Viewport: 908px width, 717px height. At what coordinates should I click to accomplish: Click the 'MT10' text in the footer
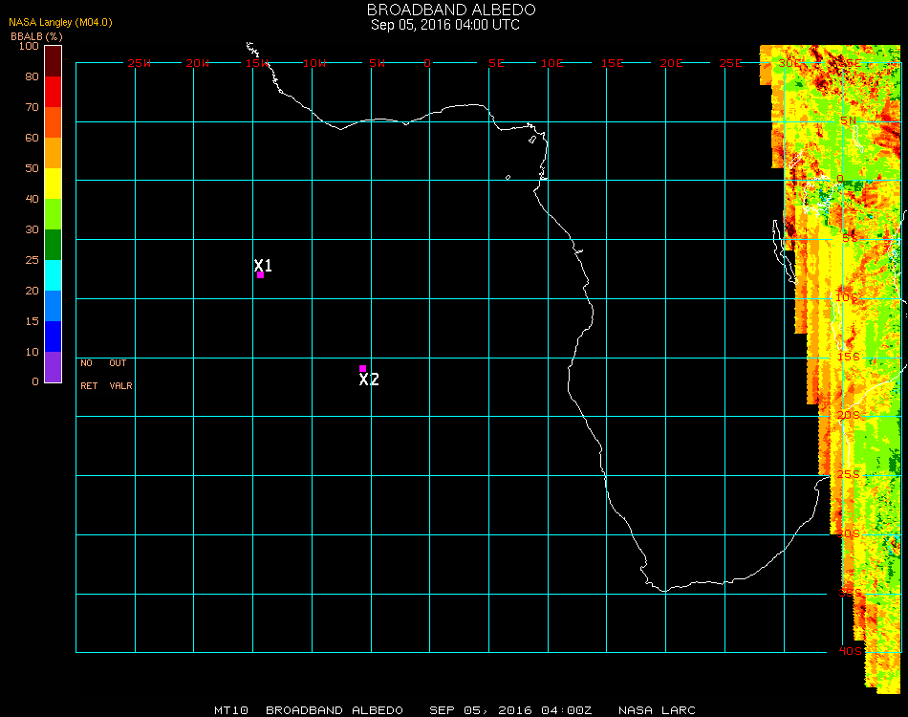[231, 710]
